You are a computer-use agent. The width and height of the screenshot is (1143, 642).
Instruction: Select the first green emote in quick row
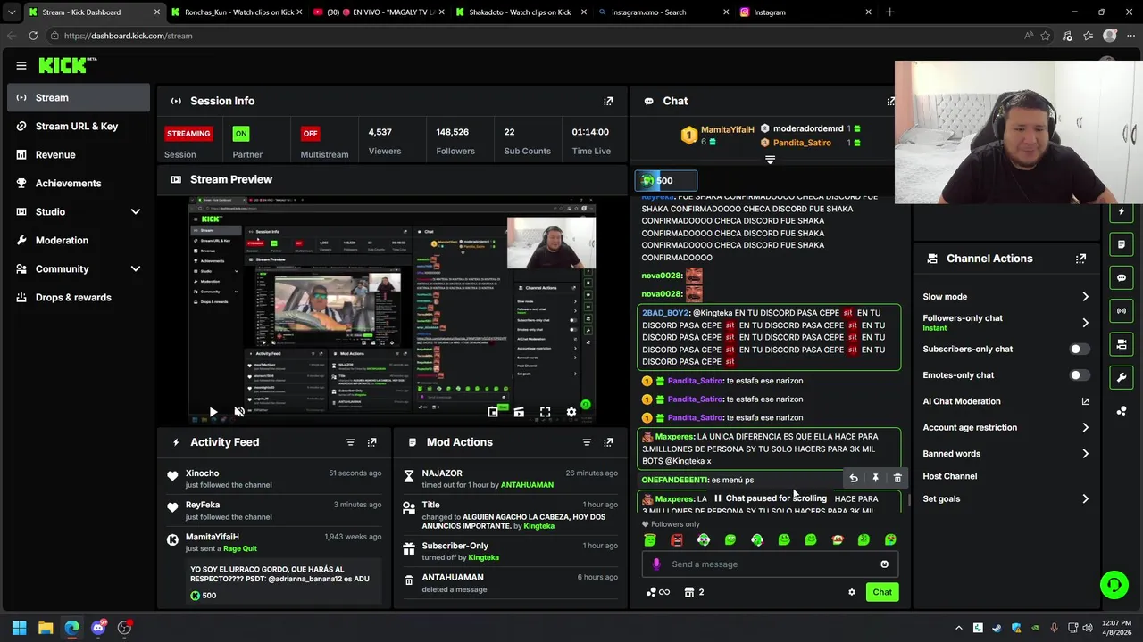click(x=650, y=539)
